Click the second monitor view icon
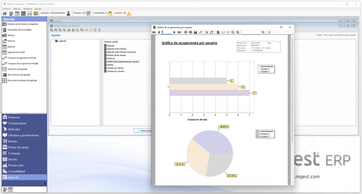Screen dimensions: 362x194 (228, 32)
